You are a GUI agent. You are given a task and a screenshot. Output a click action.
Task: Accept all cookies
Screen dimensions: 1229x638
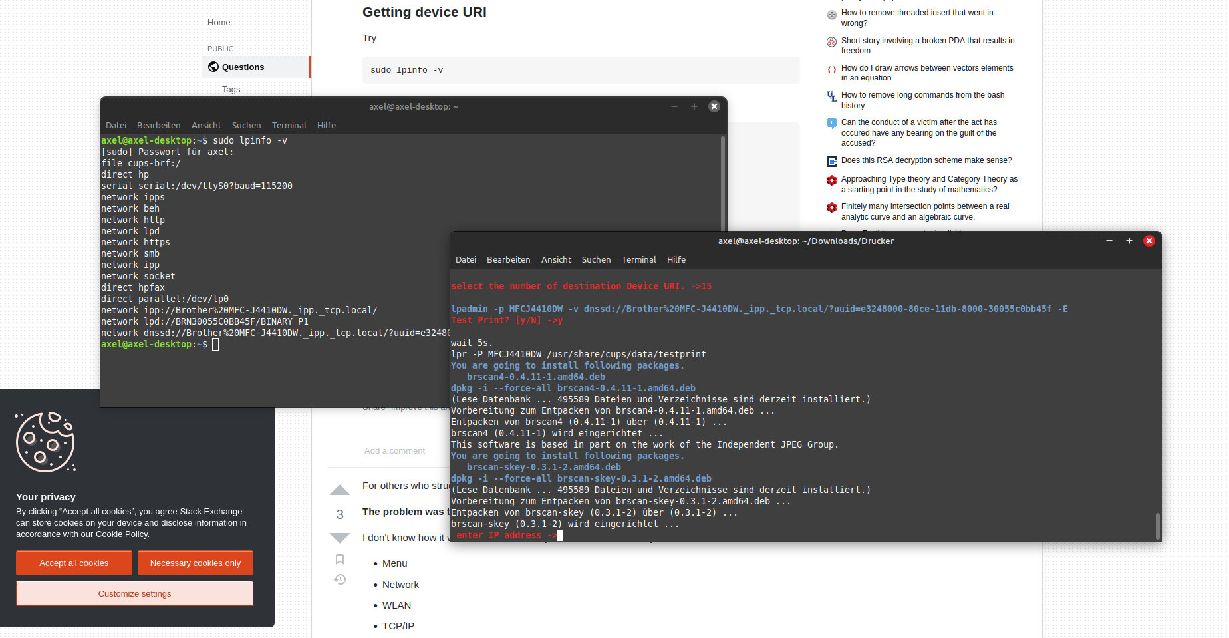[74, 563]
